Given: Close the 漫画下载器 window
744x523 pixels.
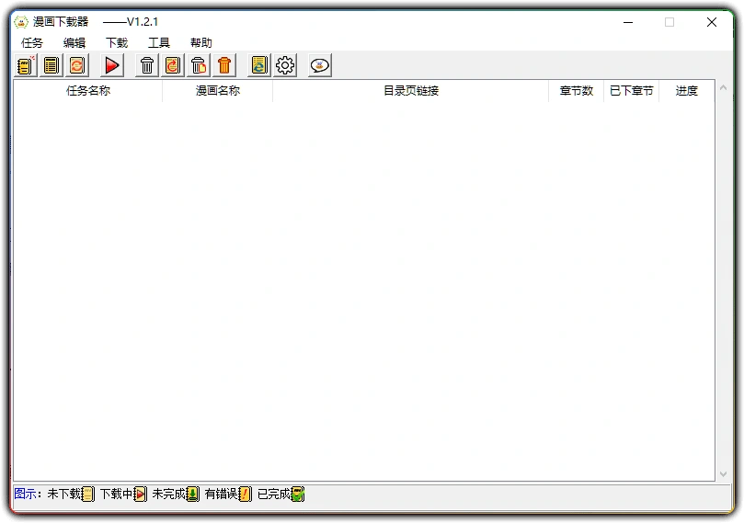Looking at the screenshot, I should [x=711, y=22].
